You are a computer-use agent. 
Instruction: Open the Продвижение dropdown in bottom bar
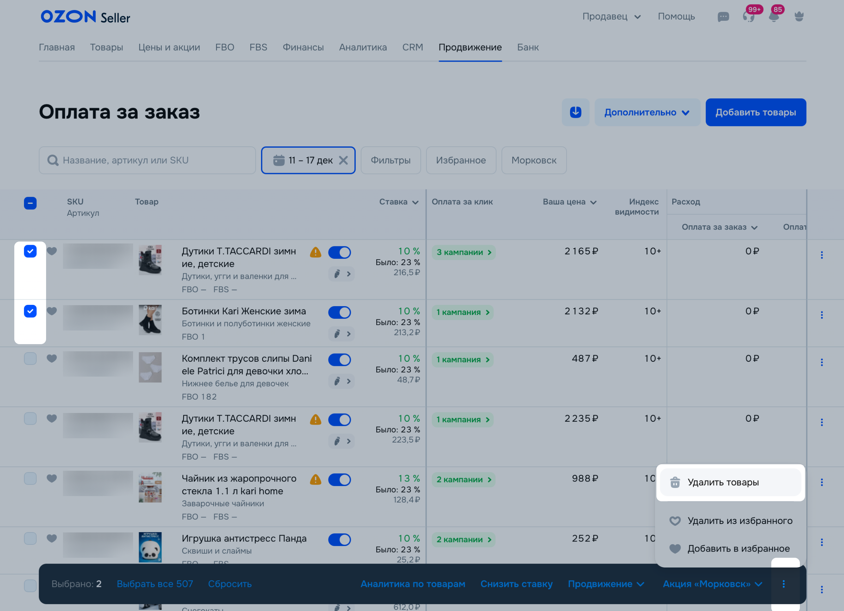(x=606, y=584)
